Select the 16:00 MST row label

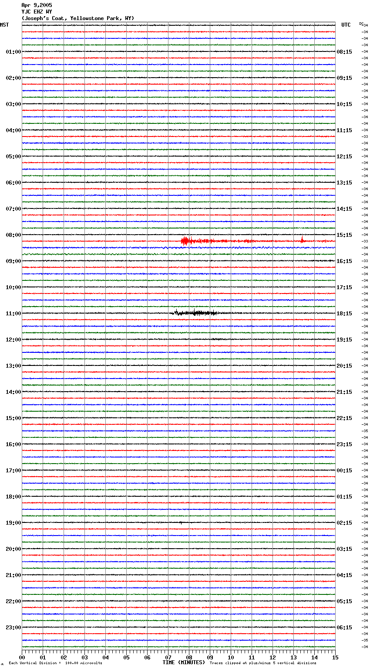tap(13, 444)
